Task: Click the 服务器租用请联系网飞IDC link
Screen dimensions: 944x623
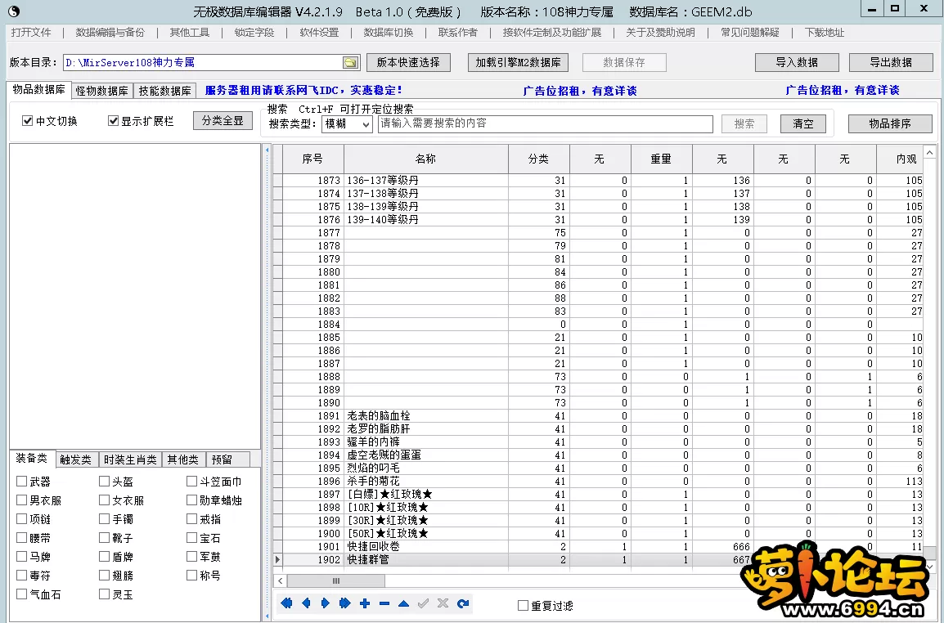Action: (x=303, y=90)
